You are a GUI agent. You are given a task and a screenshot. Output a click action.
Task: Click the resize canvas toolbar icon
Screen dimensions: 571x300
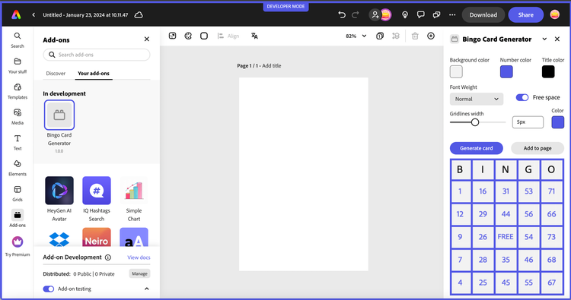pos(172,36)
